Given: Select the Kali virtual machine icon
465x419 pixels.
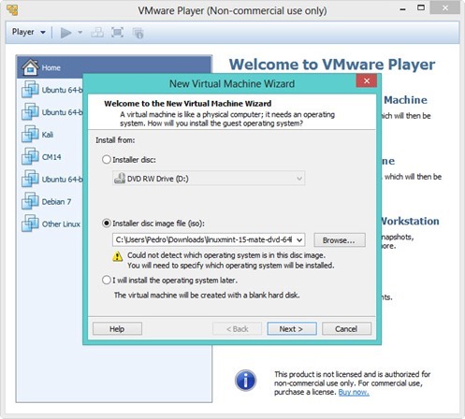Looking at the screenshot, I should coord(30,134).
